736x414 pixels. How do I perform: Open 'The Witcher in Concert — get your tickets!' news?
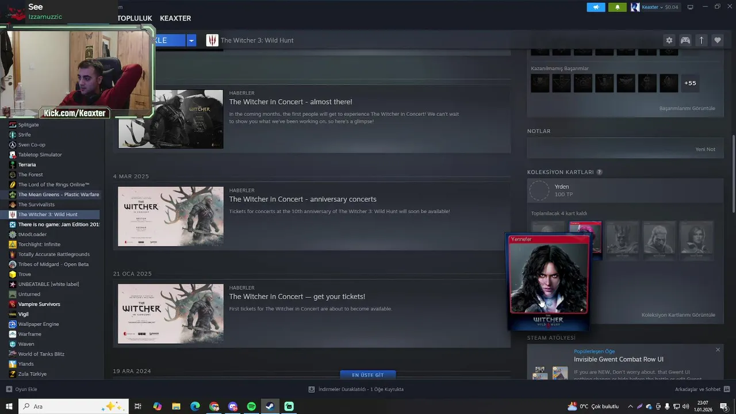tap(297, 297)
